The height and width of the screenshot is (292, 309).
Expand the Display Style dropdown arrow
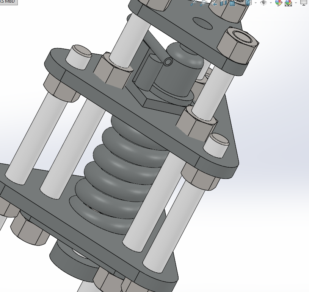[x=256, y=3]
